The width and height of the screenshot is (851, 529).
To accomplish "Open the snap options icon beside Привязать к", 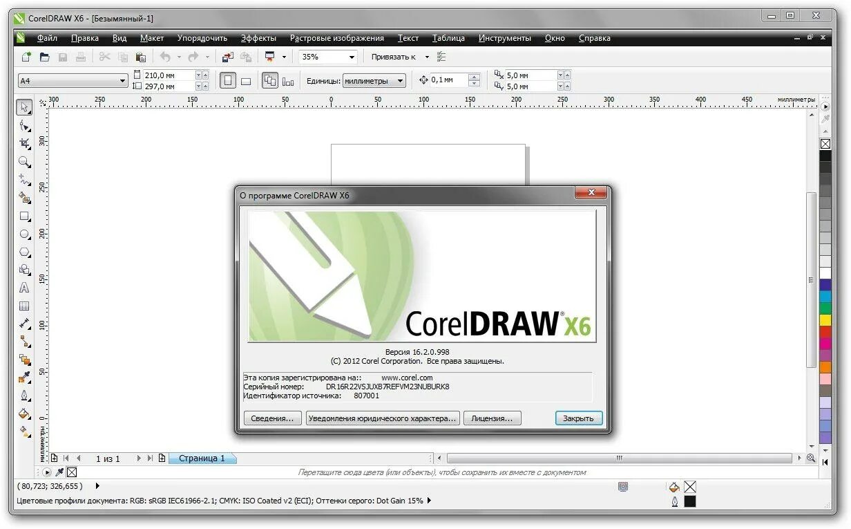I will [442, 57].
